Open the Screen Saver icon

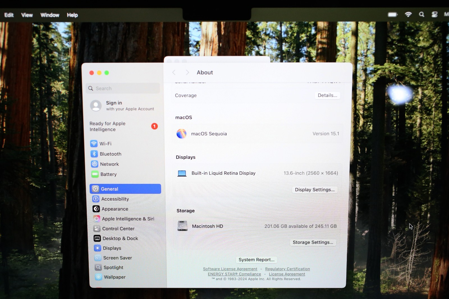point(98,258)
